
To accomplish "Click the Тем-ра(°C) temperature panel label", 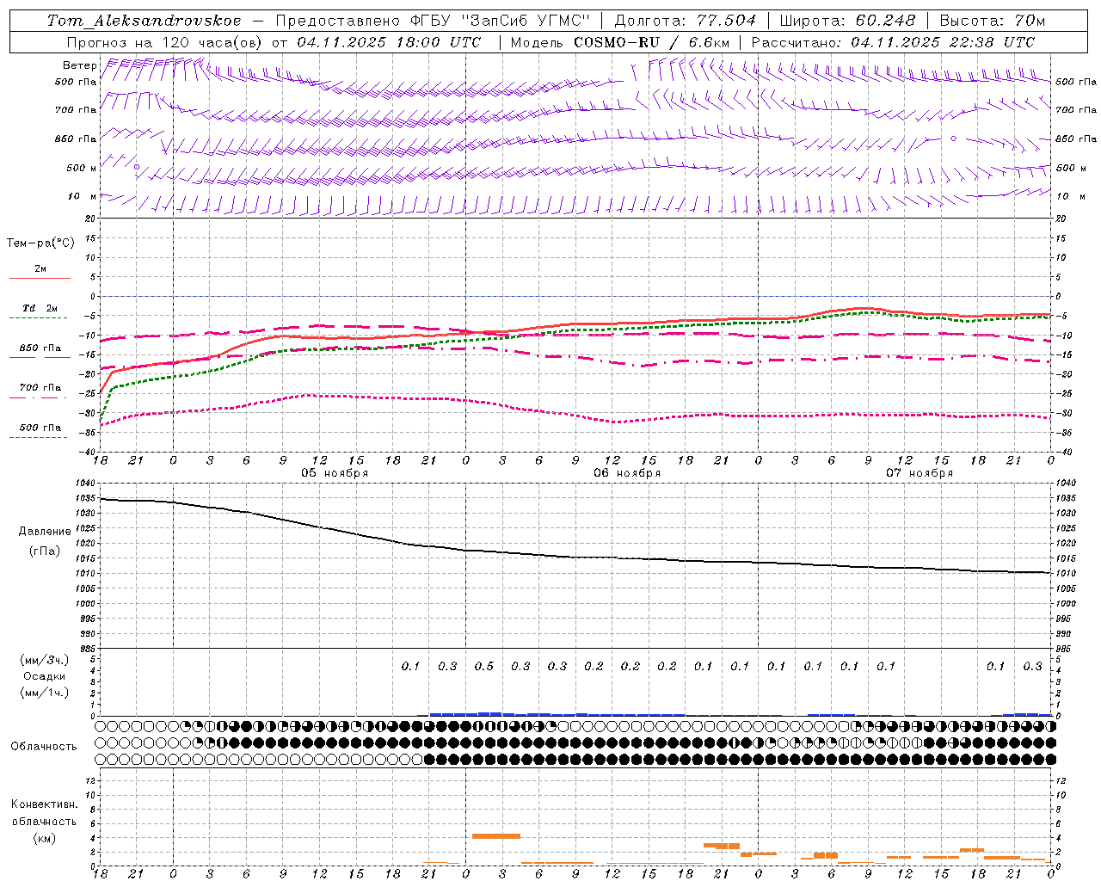I will (x=40, y=243).
